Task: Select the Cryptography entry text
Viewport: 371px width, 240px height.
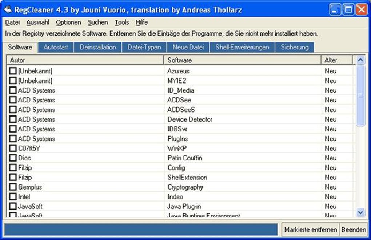Action: tap(185, 187)
